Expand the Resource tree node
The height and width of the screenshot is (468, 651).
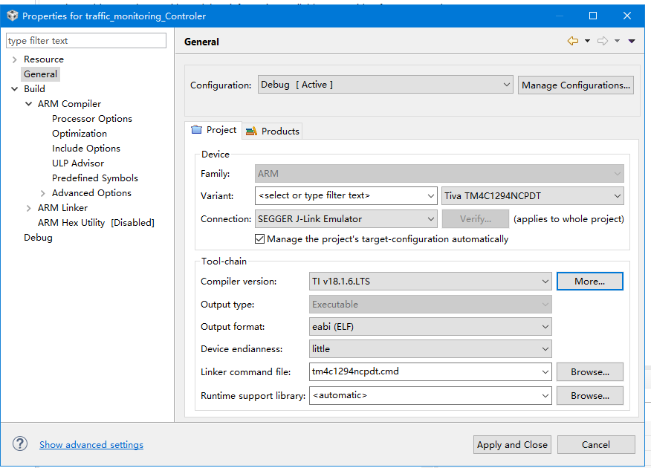14,59
